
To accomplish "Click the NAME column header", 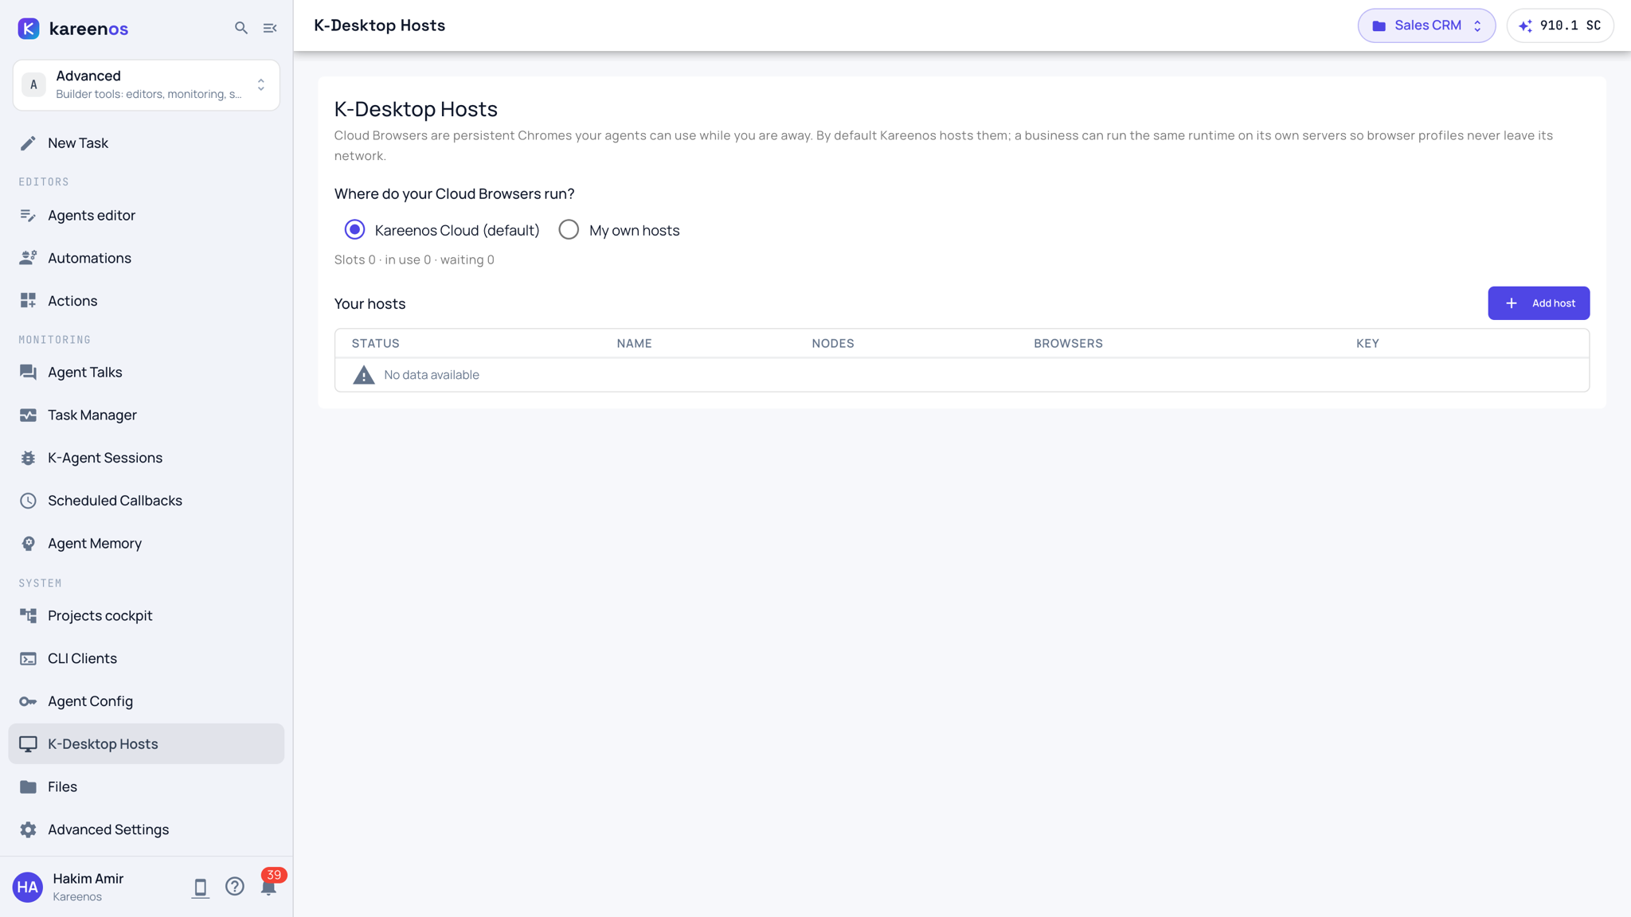I will click(634, 343).
